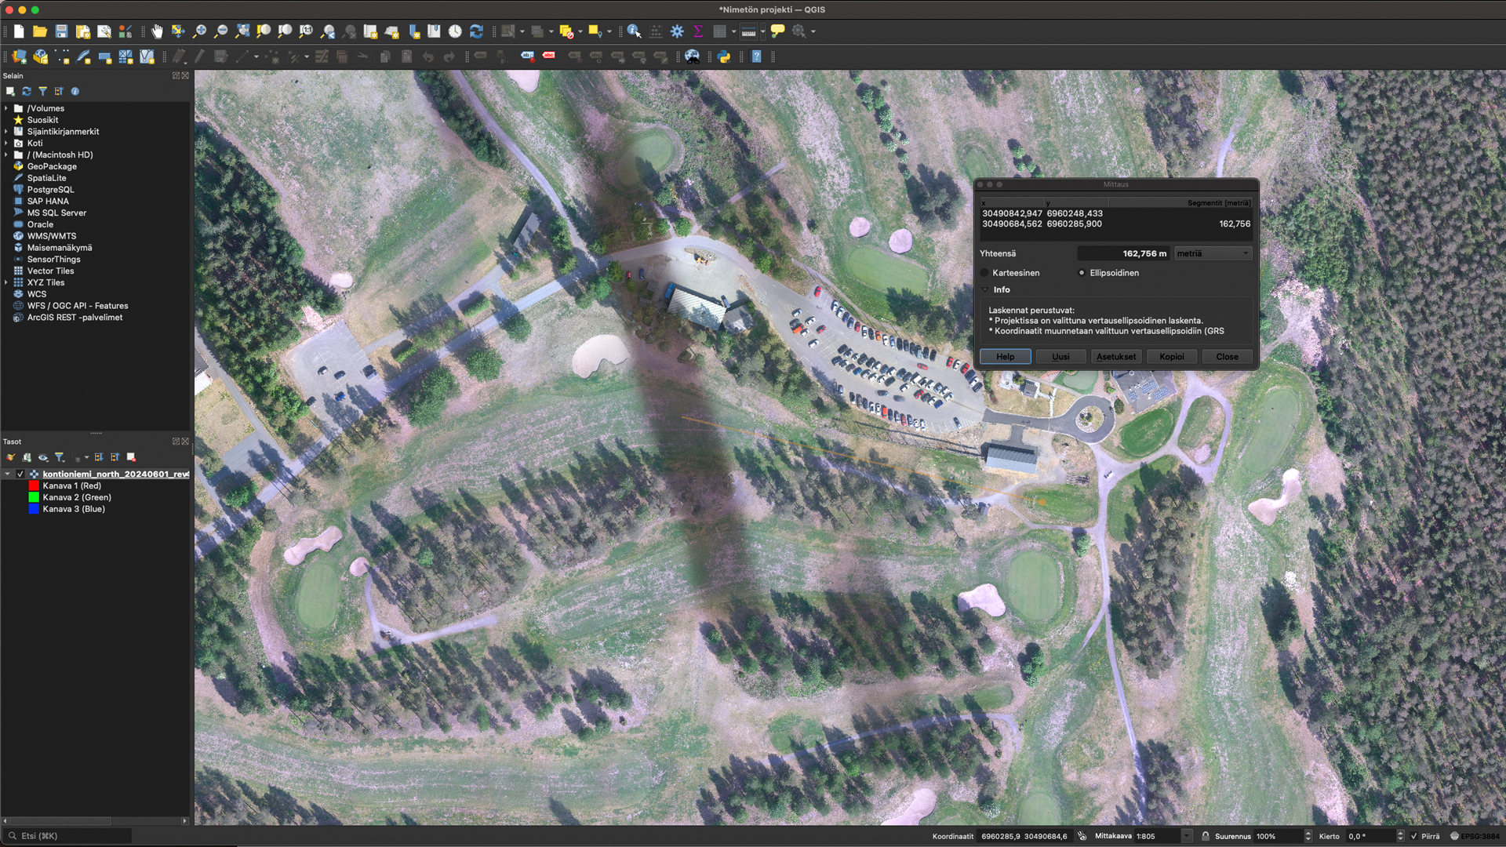Screen dimensions: 1506x847
Task: Click the Zoom In magnifier tool
Action: tap(200, 31)
